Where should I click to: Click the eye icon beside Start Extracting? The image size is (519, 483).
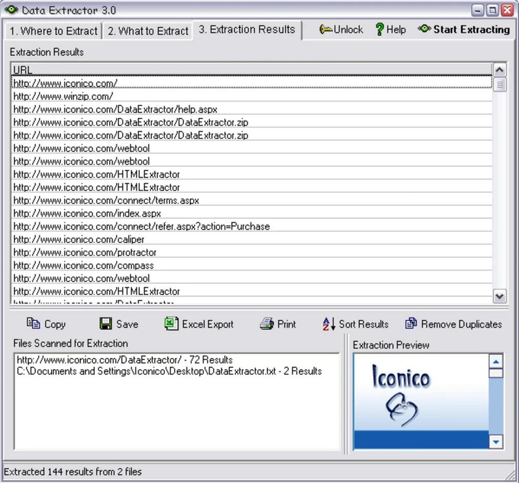[424, 29]
